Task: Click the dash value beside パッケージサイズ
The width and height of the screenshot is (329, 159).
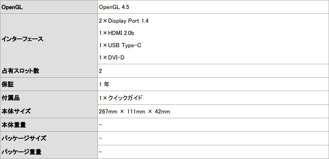Action: tap(100, 138)
